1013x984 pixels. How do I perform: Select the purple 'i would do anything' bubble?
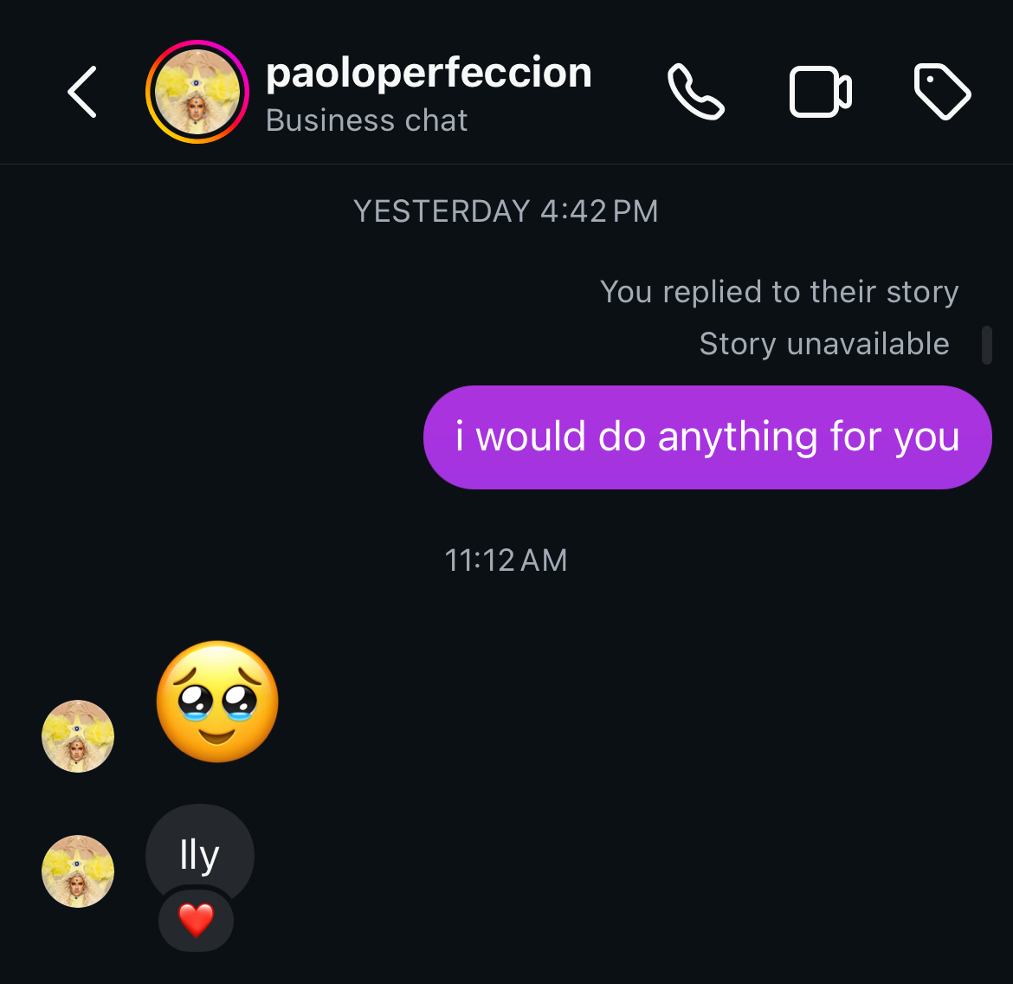tap(707, 437)
